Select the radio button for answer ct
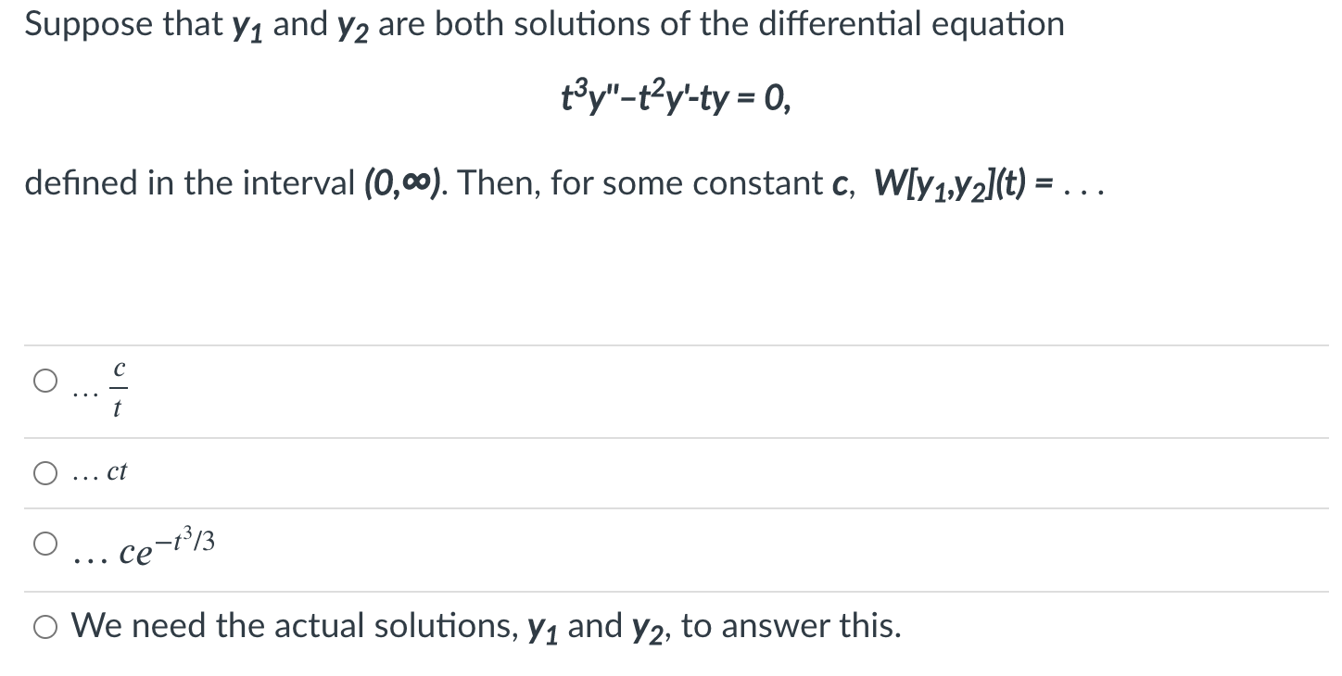This screenshot has width=1342, height=676. (44, 472)
